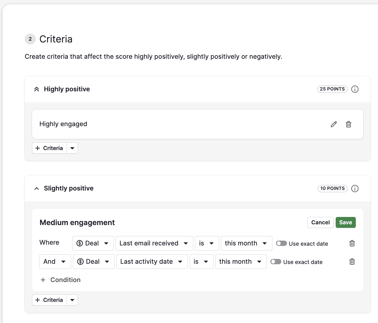Delete the Highly engaged criteria
The image size is (378, 323).
(x=348, y=124)
